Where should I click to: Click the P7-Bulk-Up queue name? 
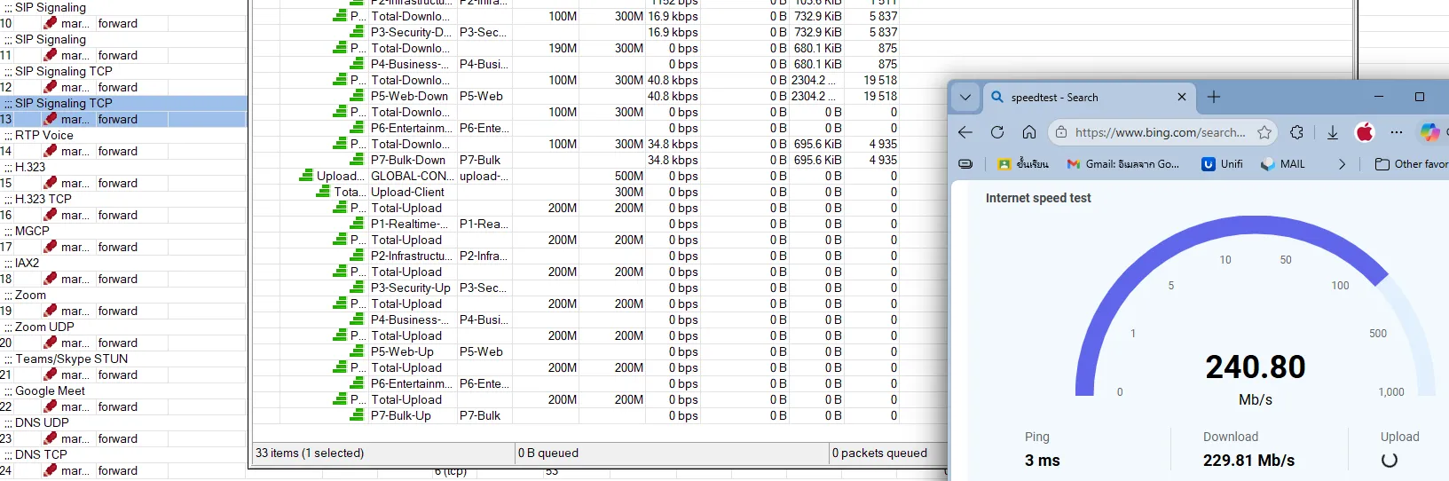click(x=401, y=415)
